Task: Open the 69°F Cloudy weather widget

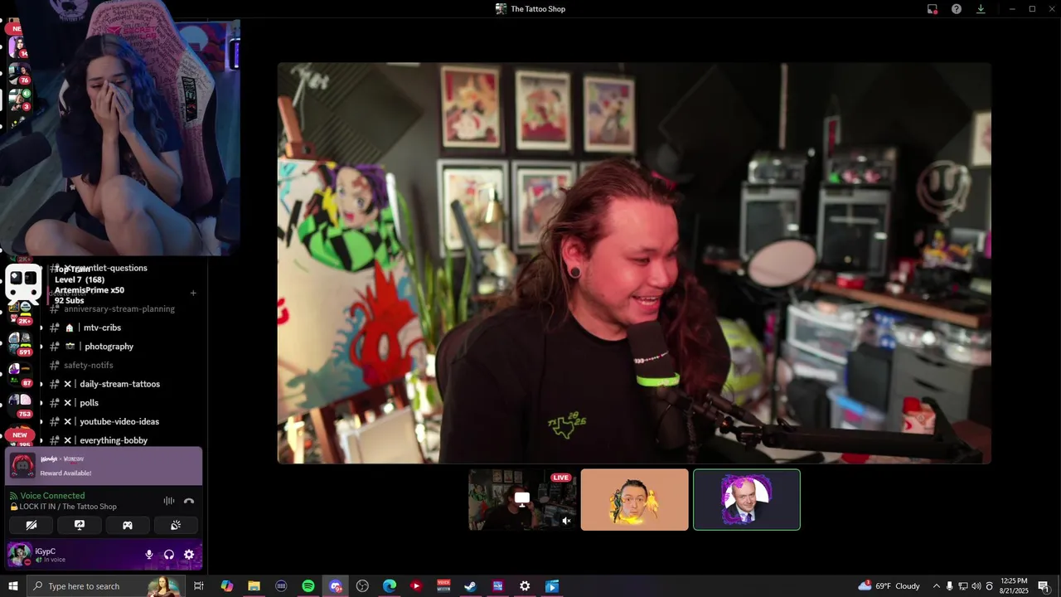Action: 889,586
